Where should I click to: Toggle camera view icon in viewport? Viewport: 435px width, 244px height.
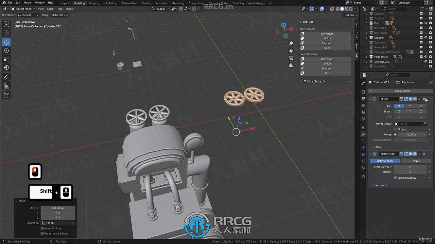291,58
